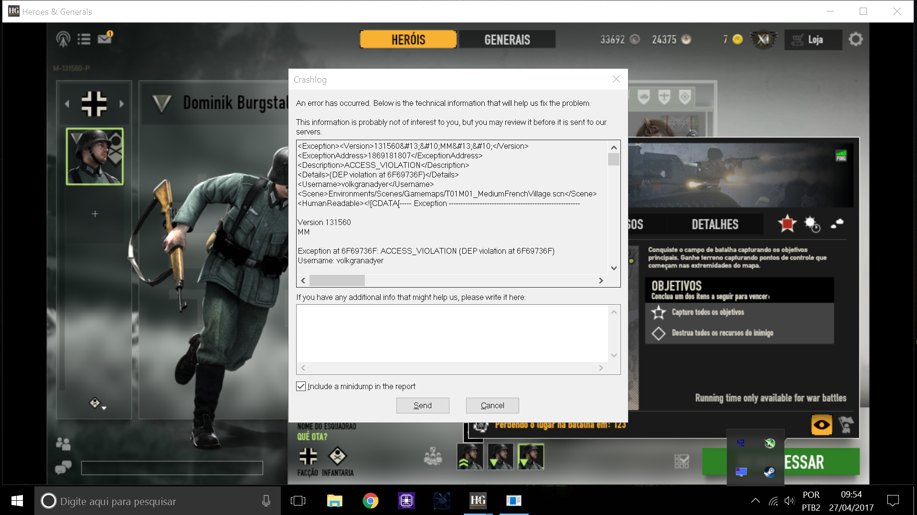Click the warfunds coin icon beside 24375
The height and width of the screenshot is (515, 917).
pyautogui.click(x=686, y=40)
